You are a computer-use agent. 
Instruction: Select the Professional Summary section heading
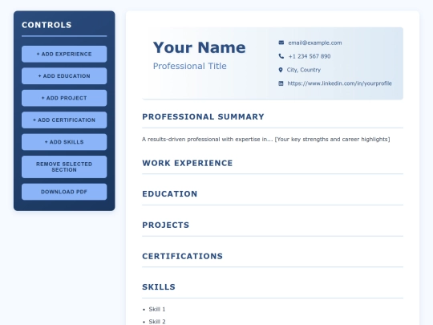coord(203,116)
